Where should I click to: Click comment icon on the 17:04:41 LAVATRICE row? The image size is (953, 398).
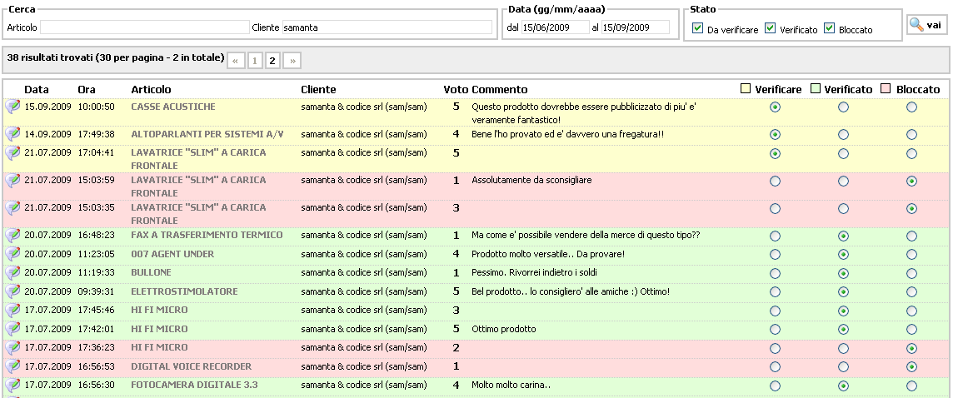12,152
